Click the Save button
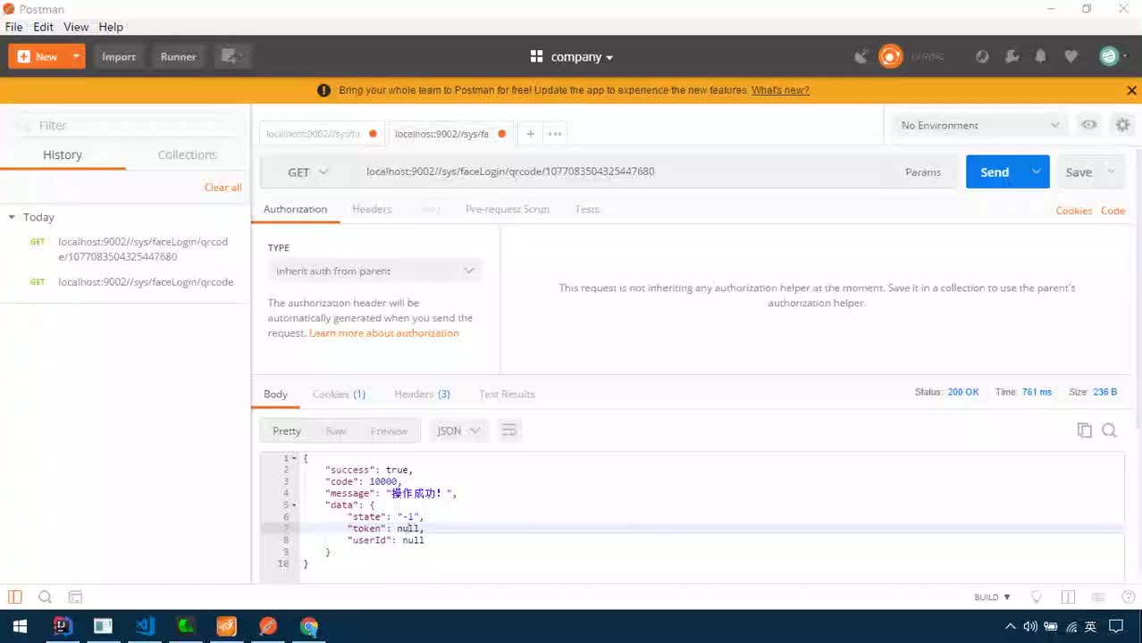 coord(1079,172)
